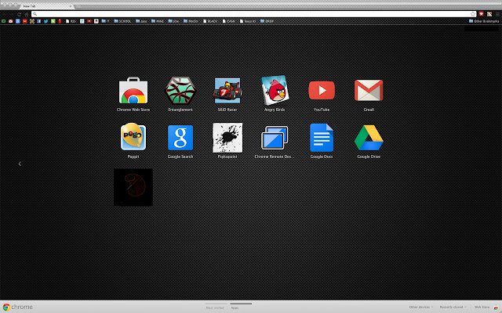The width and height of the screenshot is (502, 313).
Task: Expand the SCHOOL bookmarks folder
Action: (122, 21)
